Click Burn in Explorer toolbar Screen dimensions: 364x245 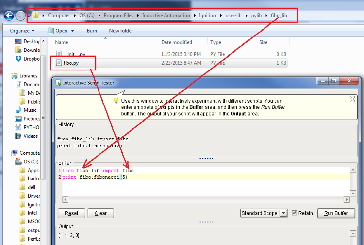point(92,31)
